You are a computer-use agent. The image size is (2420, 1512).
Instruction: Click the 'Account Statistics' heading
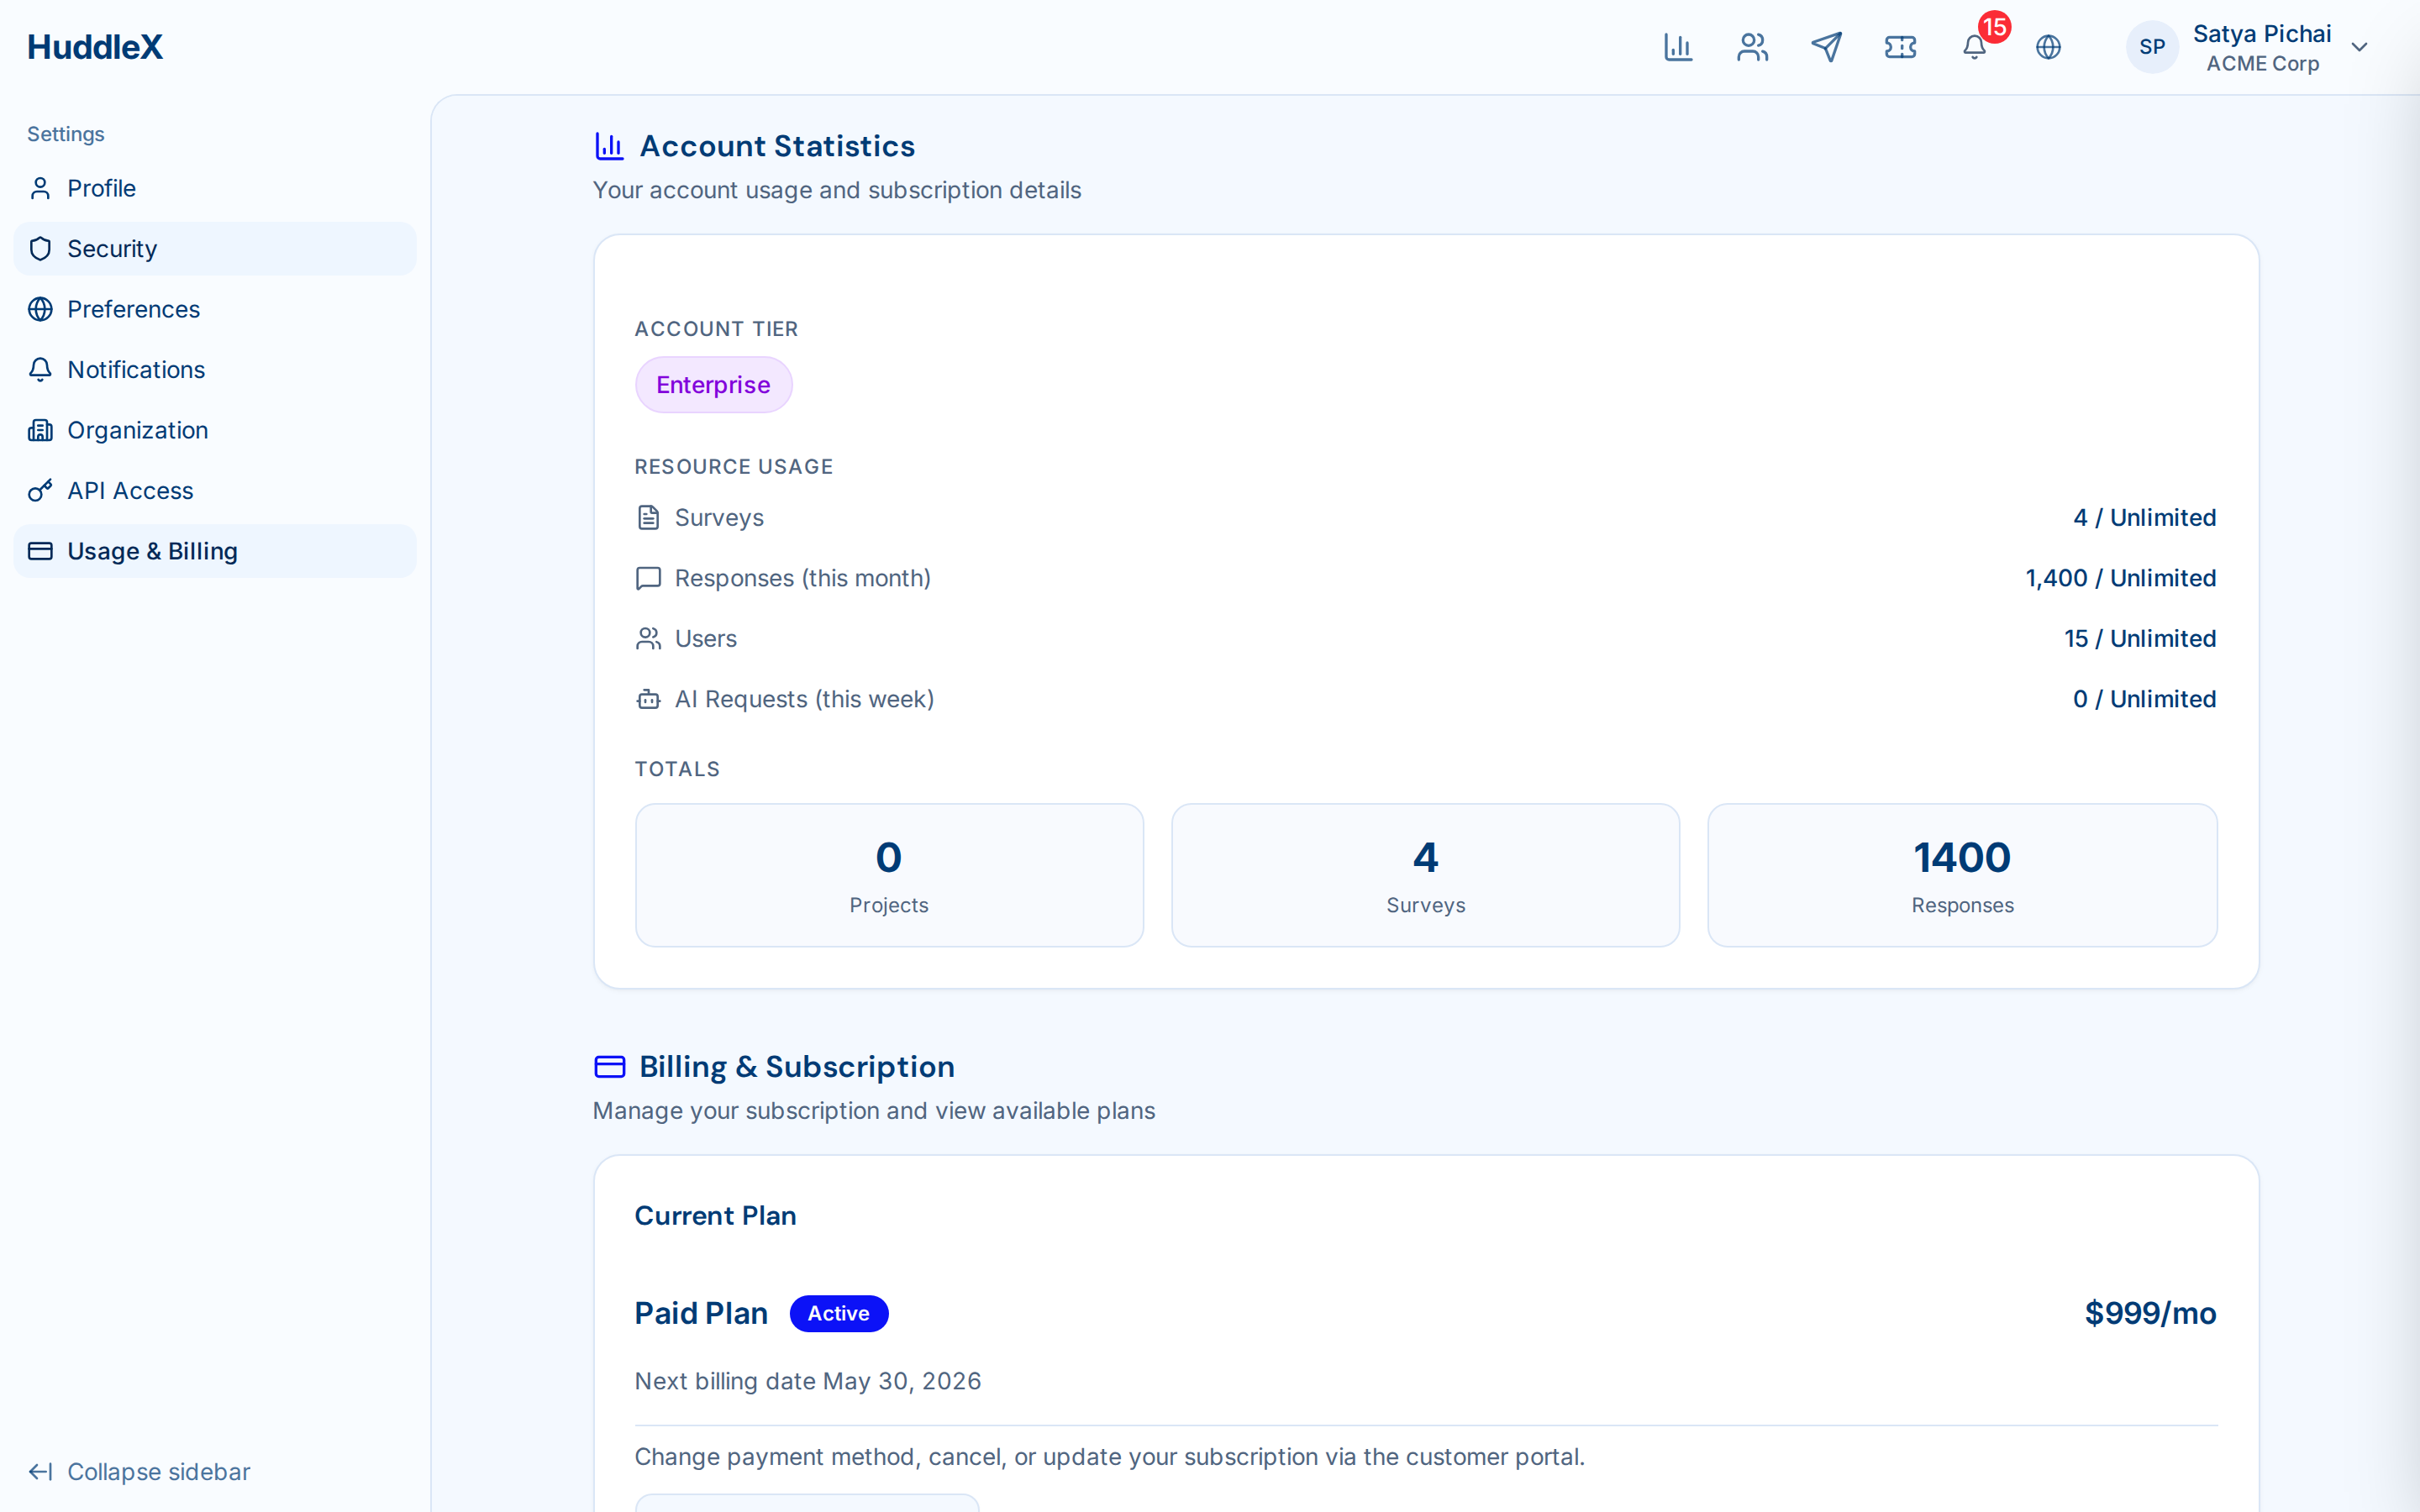point(777,146)
